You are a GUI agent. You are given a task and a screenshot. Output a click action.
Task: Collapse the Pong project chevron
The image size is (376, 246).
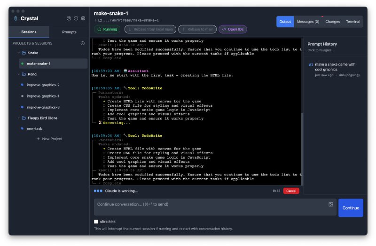18,74
